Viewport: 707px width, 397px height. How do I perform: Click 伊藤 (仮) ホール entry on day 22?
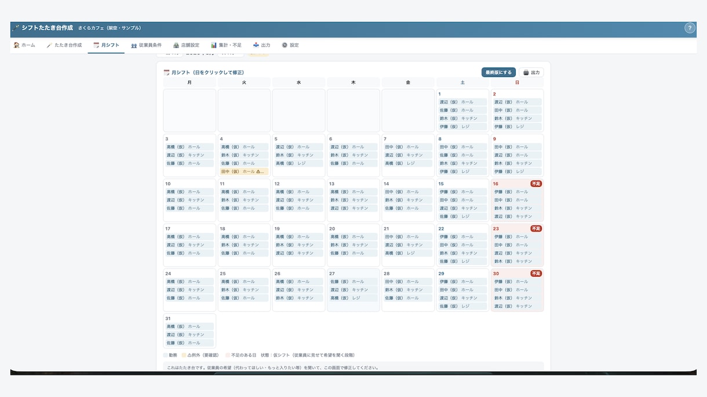(462, 237)
